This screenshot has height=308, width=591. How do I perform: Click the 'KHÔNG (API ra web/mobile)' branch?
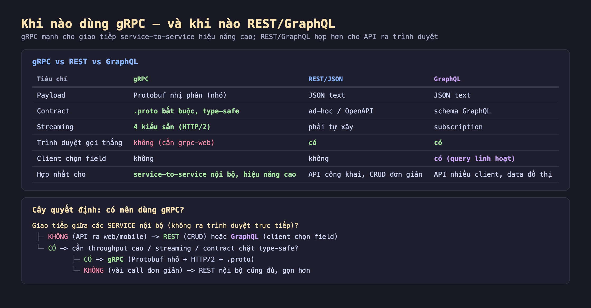tap(97, 237)
